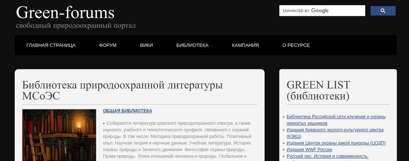This screenshot has width=409, height=161.
Task: Open the ОБЩАЯ БИБЛИОТЕКА link
Action: click(x=127, y=111)
